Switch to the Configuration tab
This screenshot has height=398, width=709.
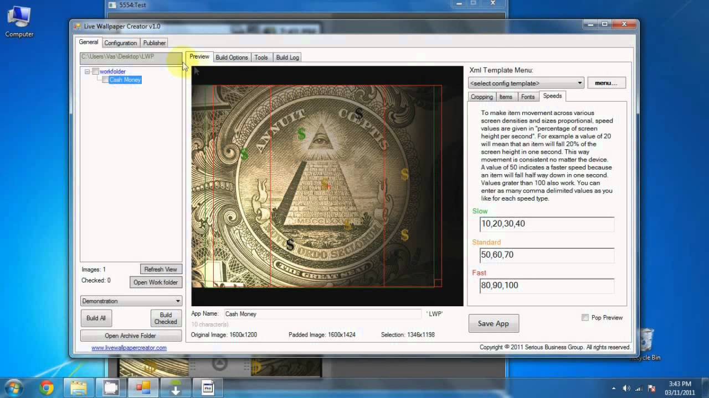click(x=120, y=43)
